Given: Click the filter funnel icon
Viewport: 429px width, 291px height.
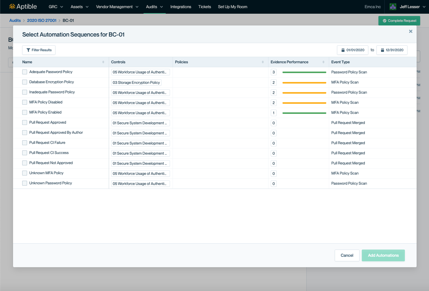Looking at the screenshot, I should [28, 50].
